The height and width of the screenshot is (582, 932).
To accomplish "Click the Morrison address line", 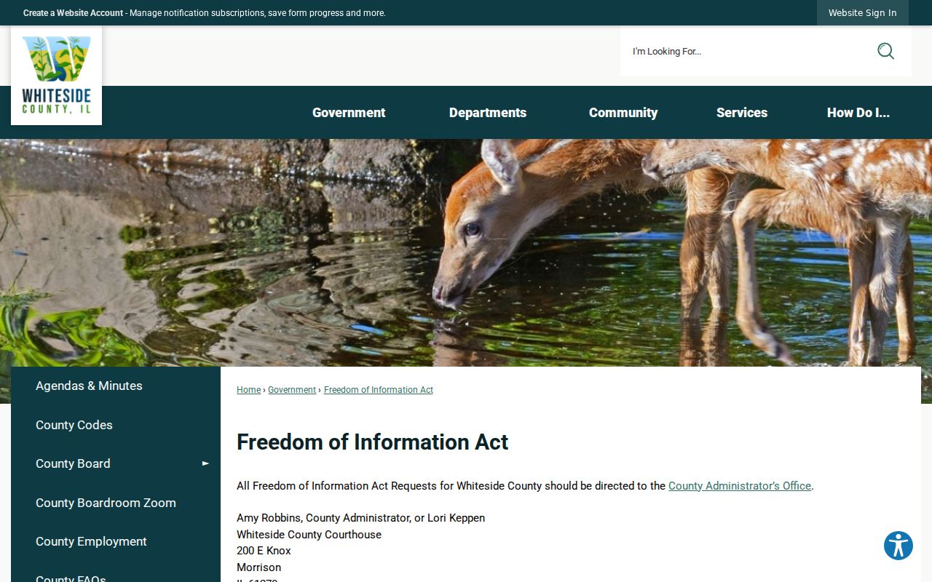I will pos(258,567).
